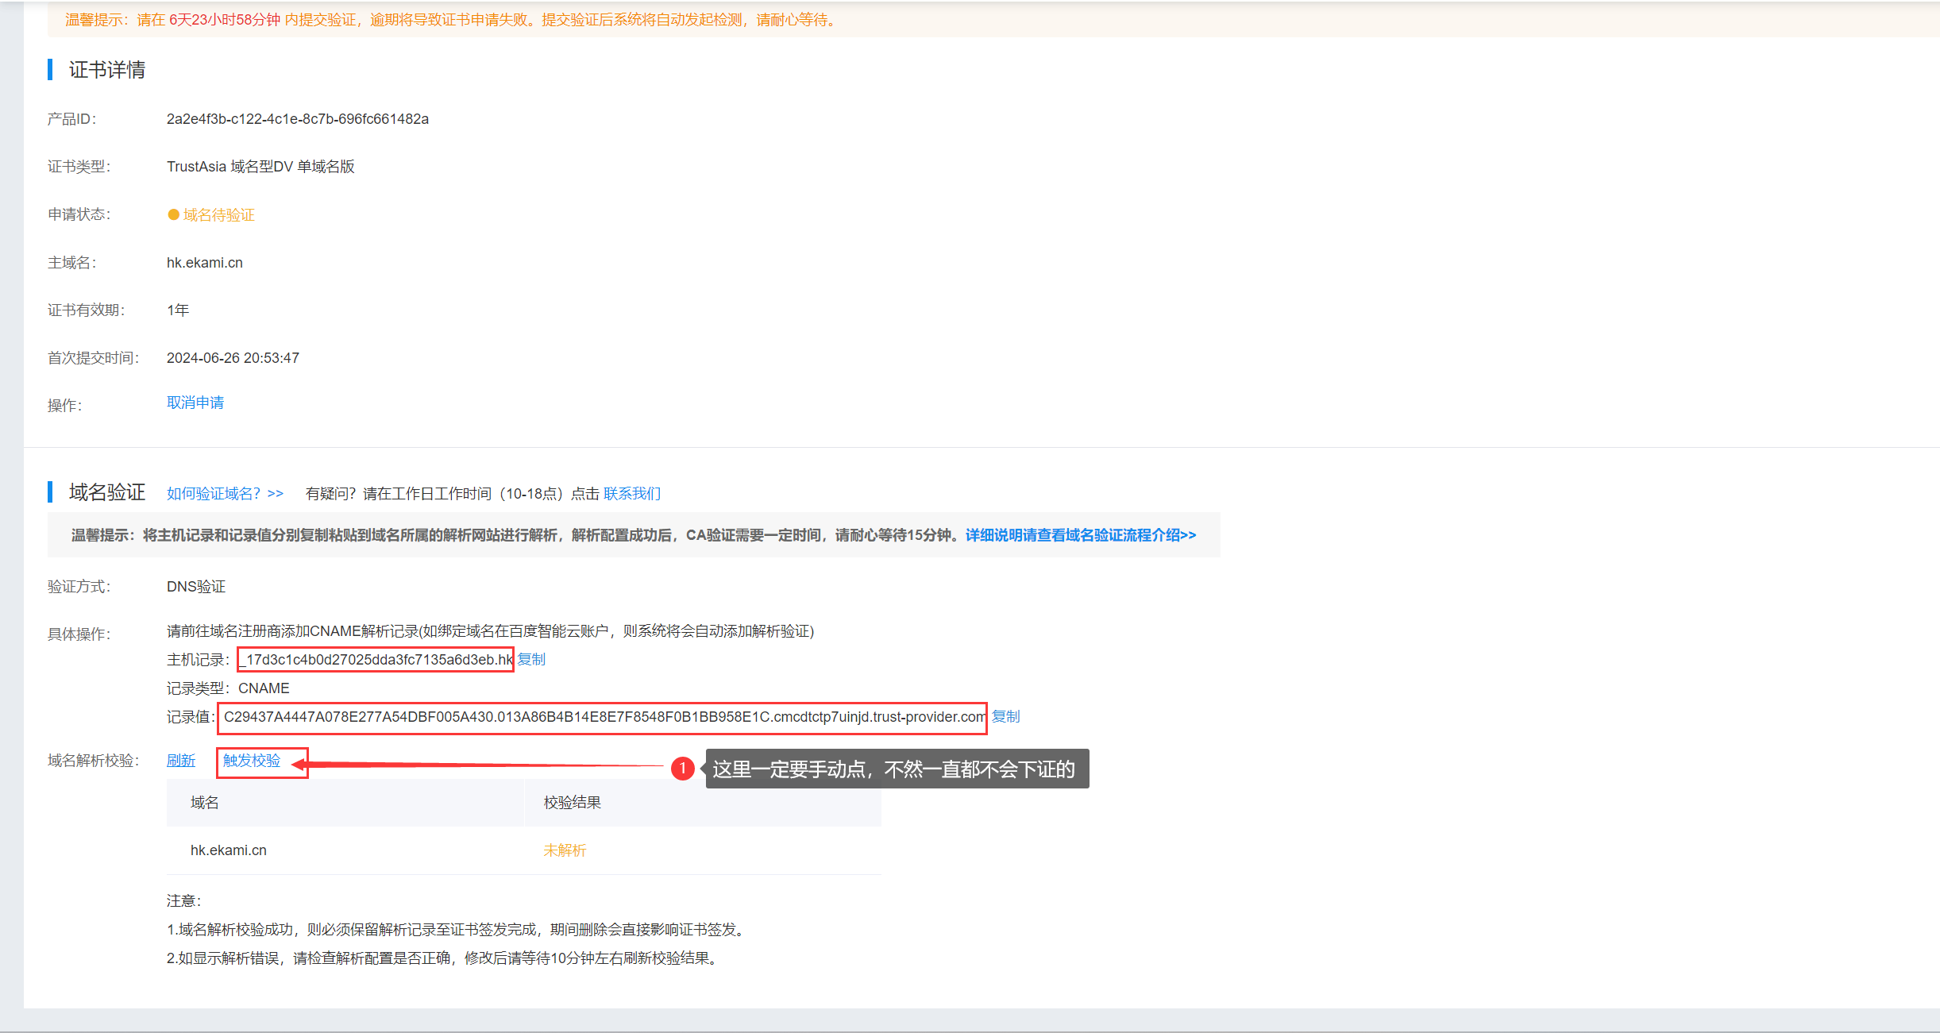Screen dimensions: 1940x1033
Task: Click the red numbered 1 badge
Action: coord(682,768)
